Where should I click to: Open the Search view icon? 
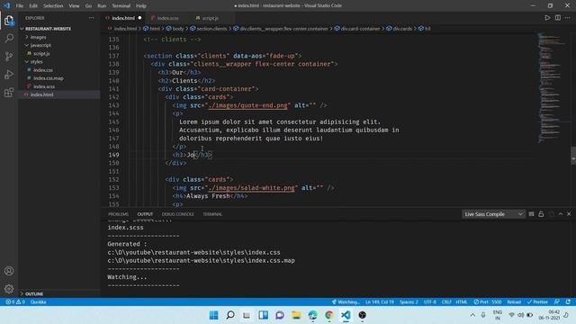coord(9,38)
